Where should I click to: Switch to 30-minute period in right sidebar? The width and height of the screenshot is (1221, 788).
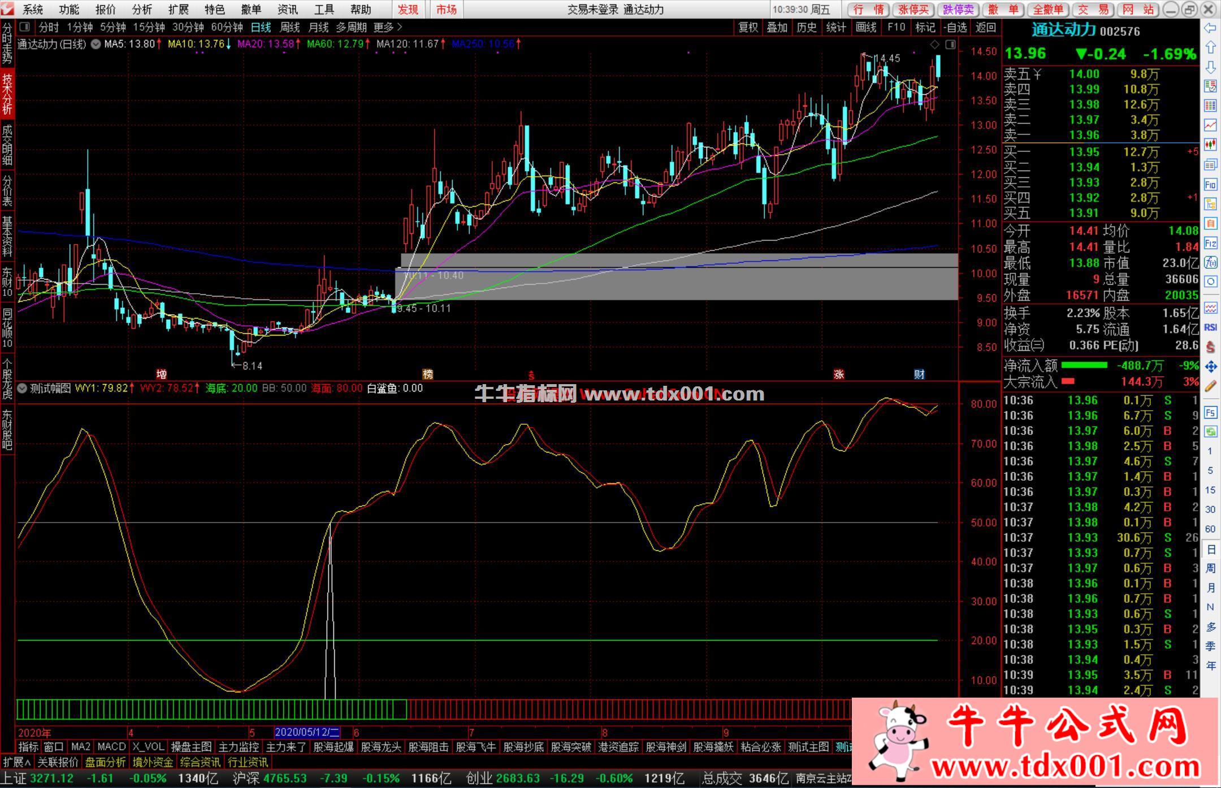1210,510
